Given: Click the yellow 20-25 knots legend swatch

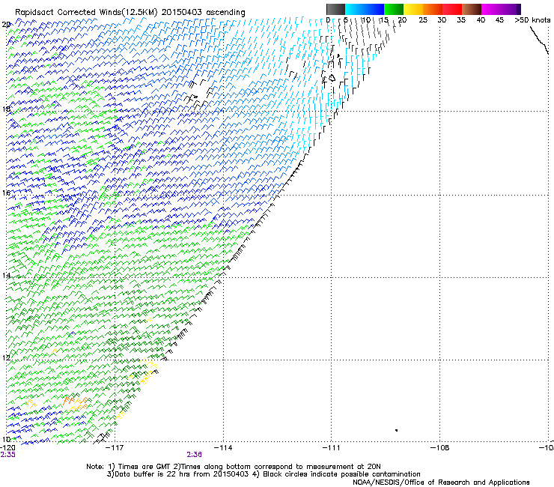Looking at the screenshot, I should tap(413, 9).
